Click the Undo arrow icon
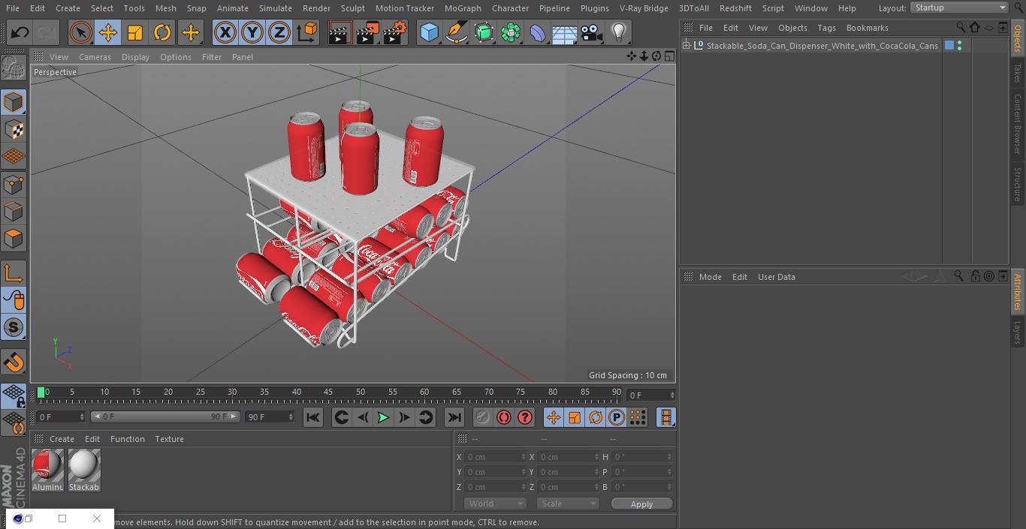The height and width of the screenshot is (529, 1026). (x=20, y=32)
